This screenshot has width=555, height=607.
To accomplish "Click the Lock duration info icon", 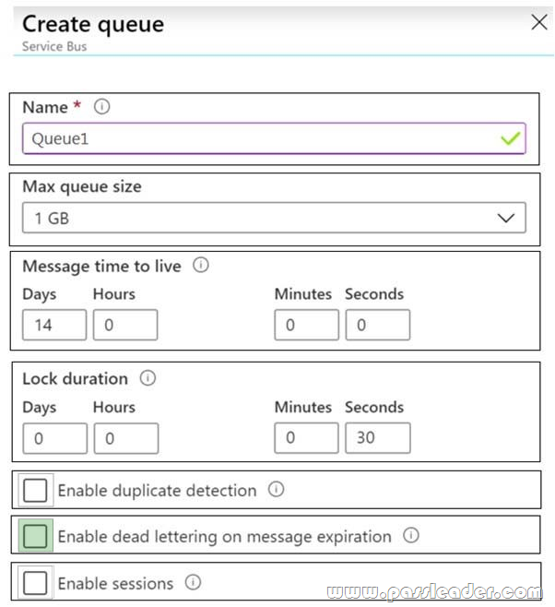I will (x=148, y=378).
